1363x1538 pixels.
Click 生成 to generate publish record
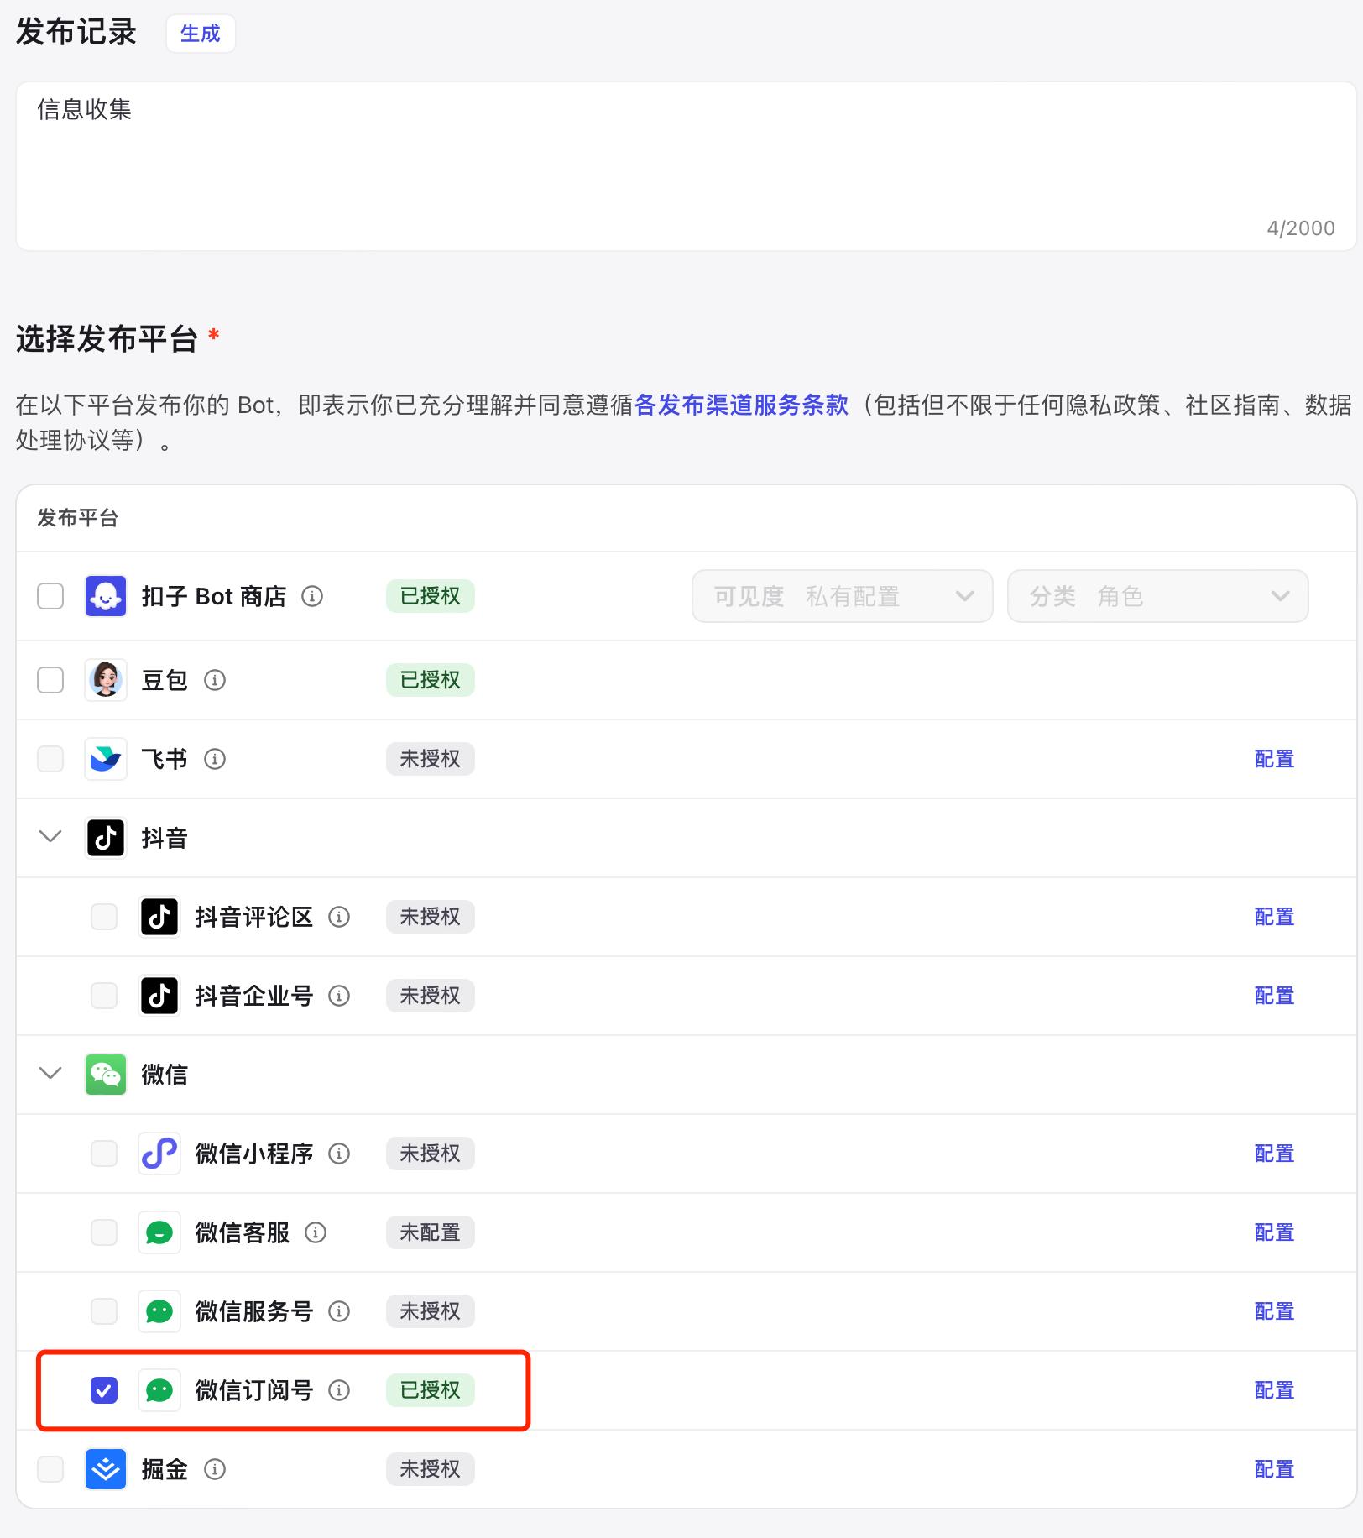[x=201, y=34]
